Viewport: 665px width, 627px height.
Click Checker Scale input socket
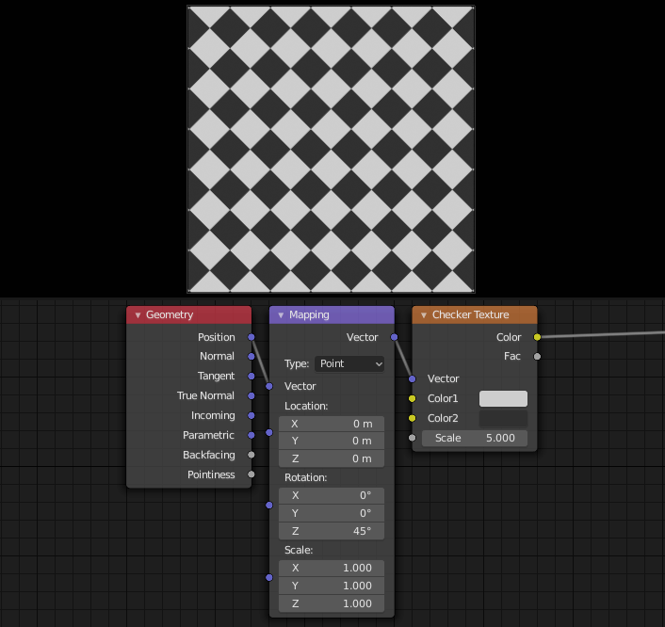pos(413,438)
